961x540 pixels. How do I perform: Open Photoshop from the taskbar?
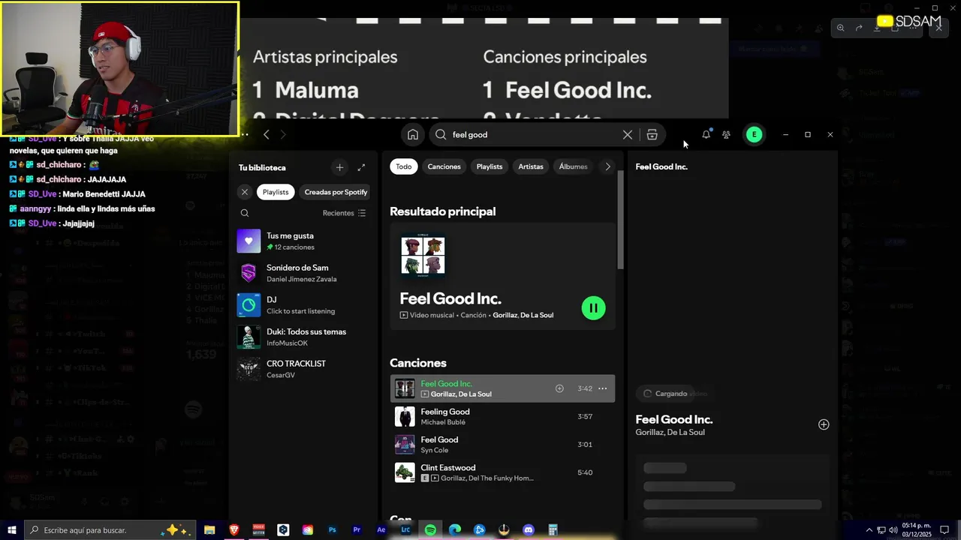point(332,530)
